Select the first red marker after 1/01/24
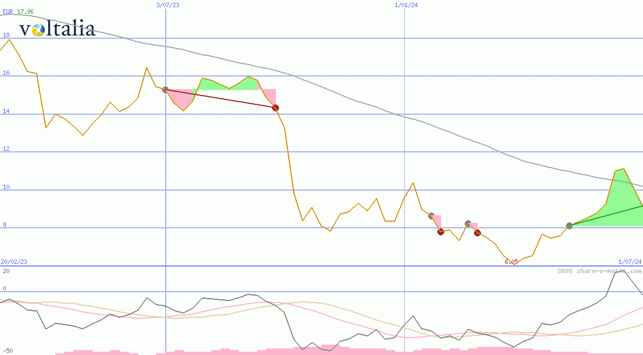 (x=441, y=232)
